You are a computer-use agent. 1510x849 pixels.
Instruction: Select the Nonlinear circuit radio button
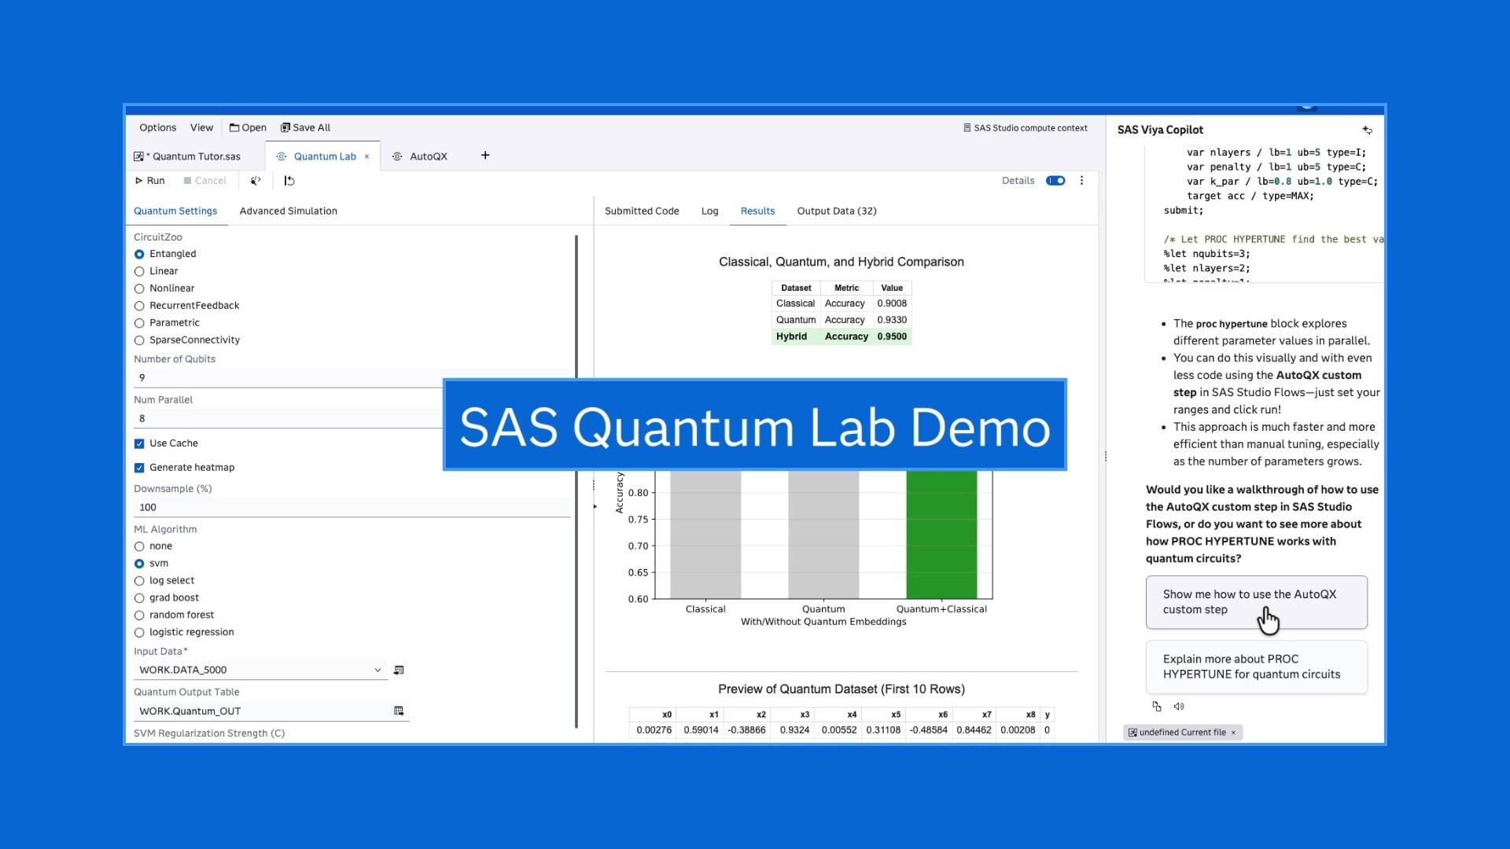pos(139,289)
